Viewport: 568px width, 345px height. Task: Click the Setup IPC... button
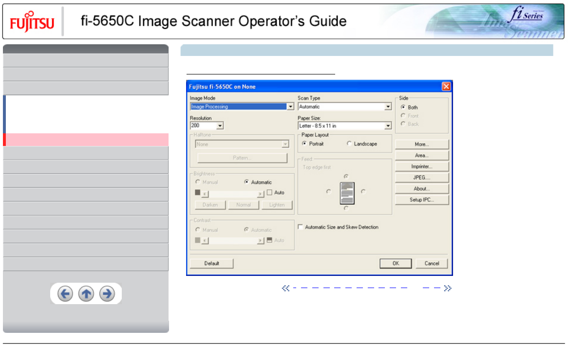[422, 200]
